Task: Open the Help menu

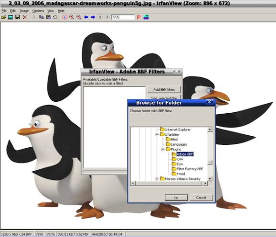Action: pyautogui.click(x=61, y=11)
